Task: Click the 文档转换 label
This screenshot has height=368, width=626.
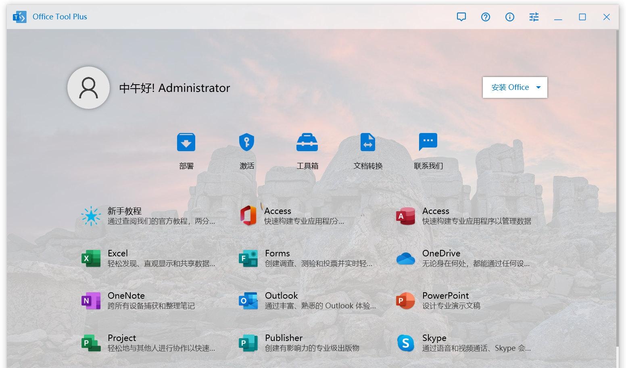Action: point(368,166)
